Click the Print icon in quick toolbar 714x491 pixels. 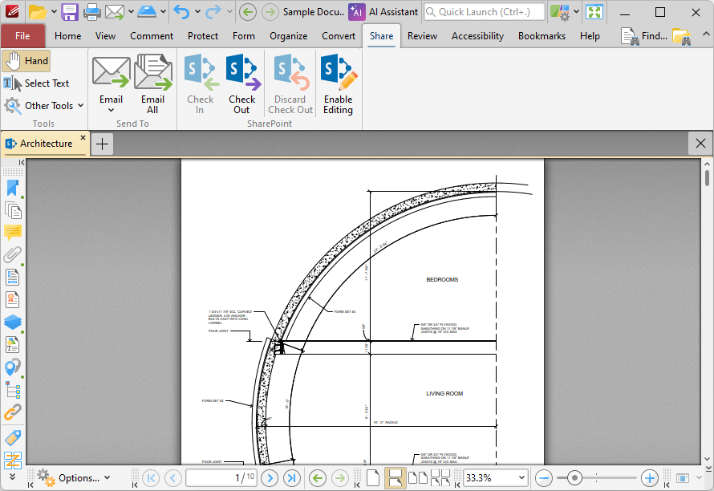click(x=91, y=12)
